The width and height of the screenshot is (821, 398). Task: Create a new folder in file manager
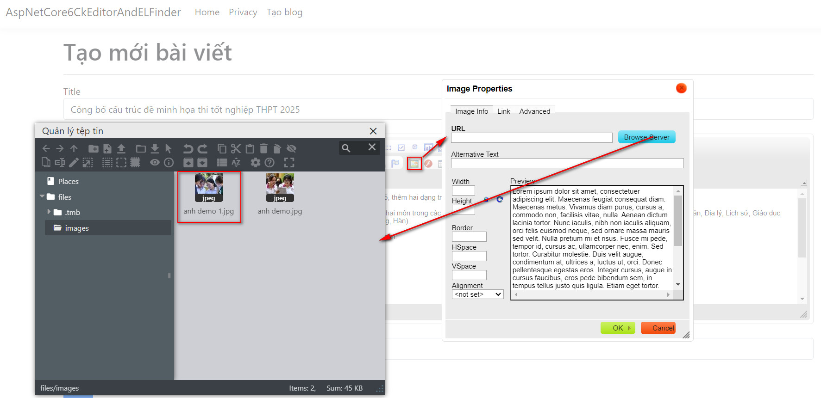pyautogui.click(x=93, y=148)
